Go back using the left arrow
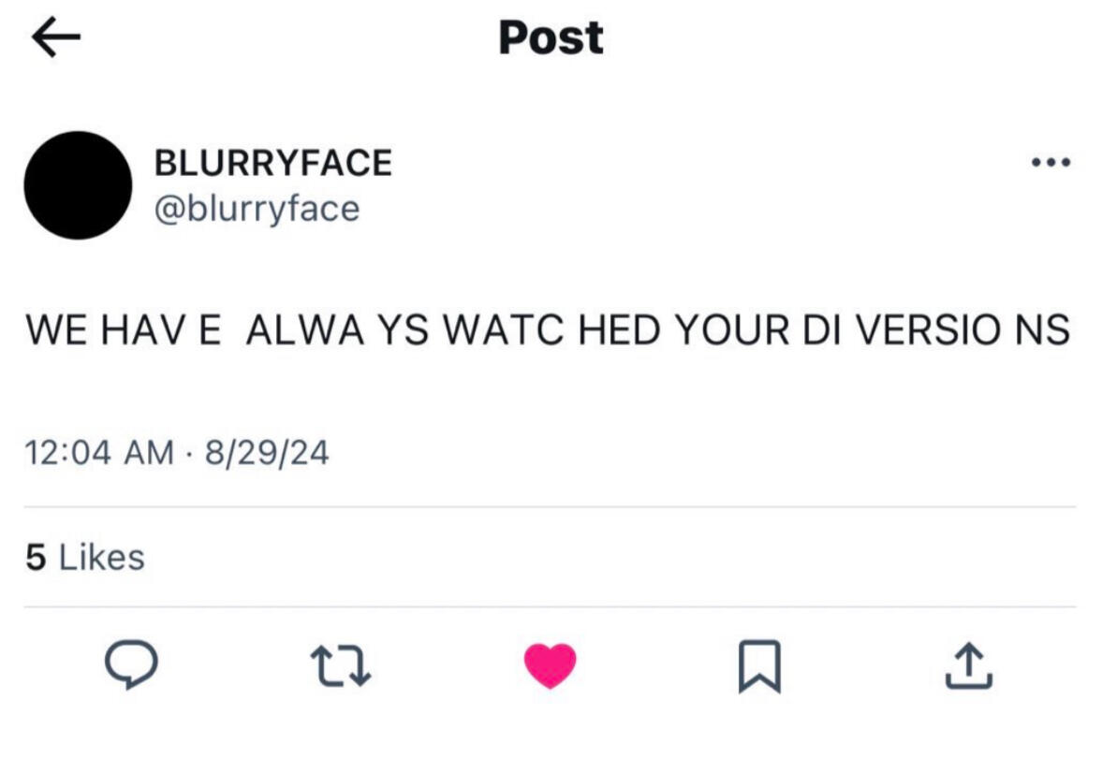The image size is (1102, 758). 55,38
